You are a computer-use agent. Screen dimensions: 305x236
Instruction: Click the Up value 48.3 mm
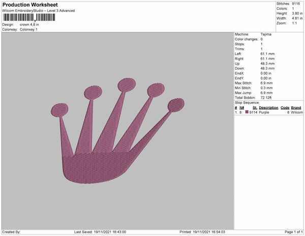point(267,64)
